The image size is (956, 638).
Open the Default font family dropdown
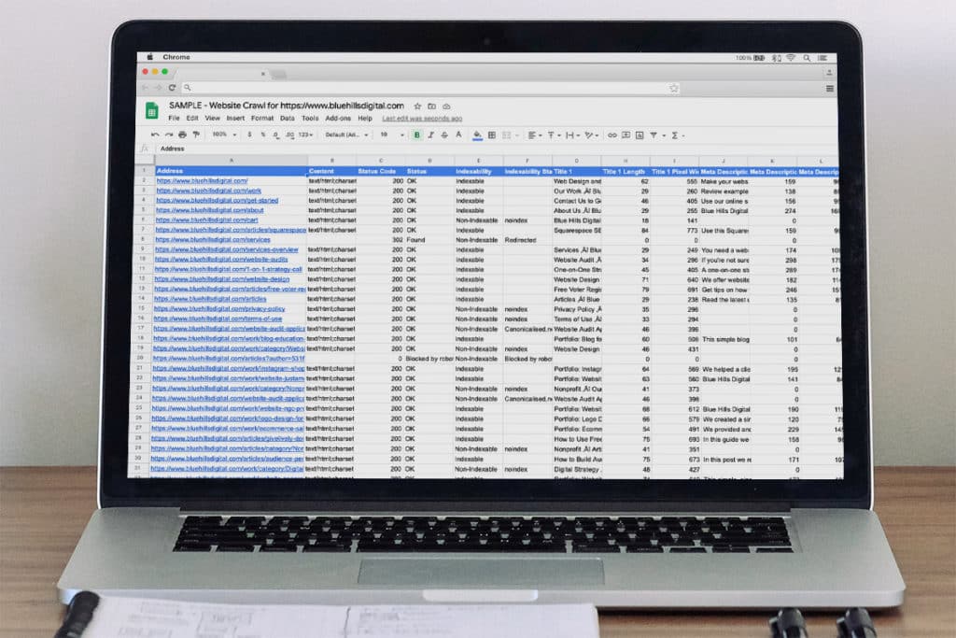point(346,135)
